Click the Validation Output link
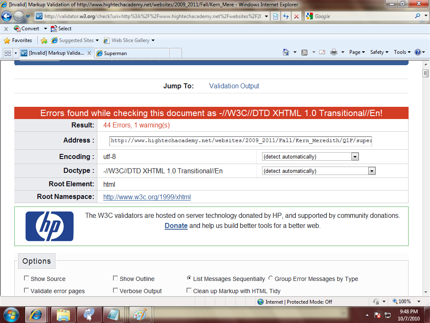Viewport: 430px width, 323px height. click(x=234, y=86)
